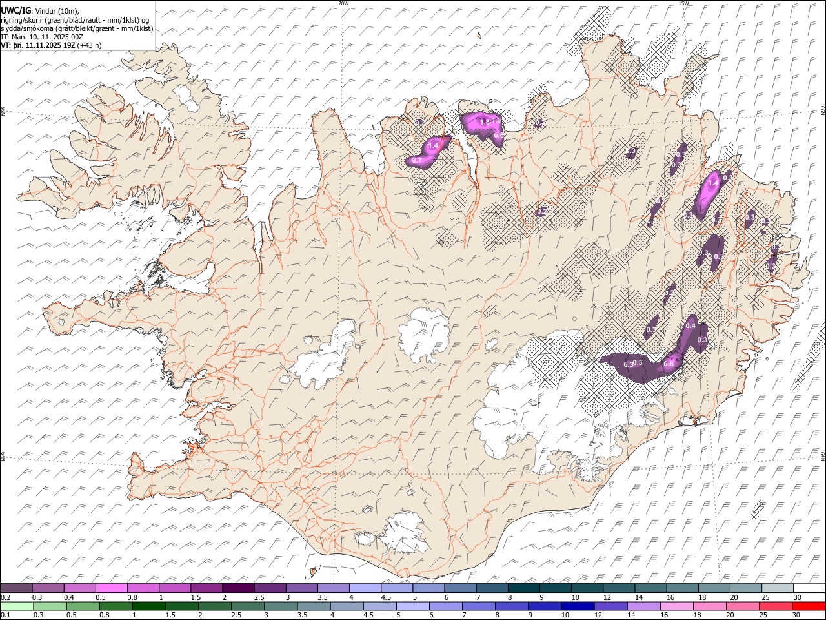The image size is (826, 620).
Task: Click the upper legend swatch labeled 7
Action: tap(491, 588)
